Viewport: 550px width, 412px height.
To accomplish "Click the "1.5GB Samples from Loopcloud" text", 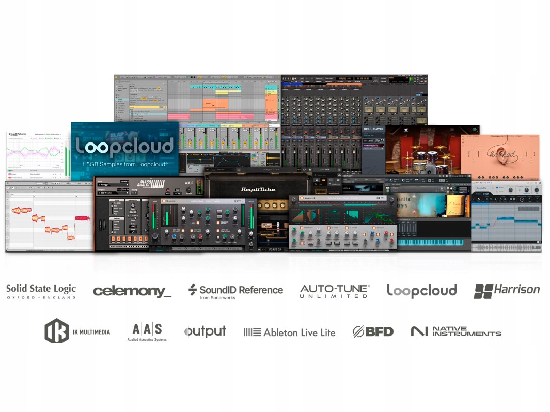I will (x=125, y=164).
